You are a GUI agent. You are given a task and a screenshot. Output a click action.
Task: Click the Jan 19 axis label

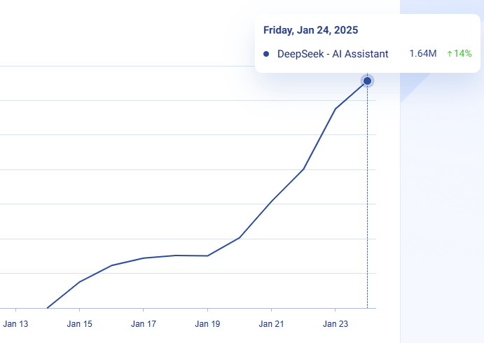207,324
